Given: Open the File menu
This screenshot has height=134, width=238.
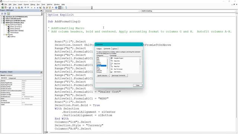Looking at the screenshot, I should 6,4.
